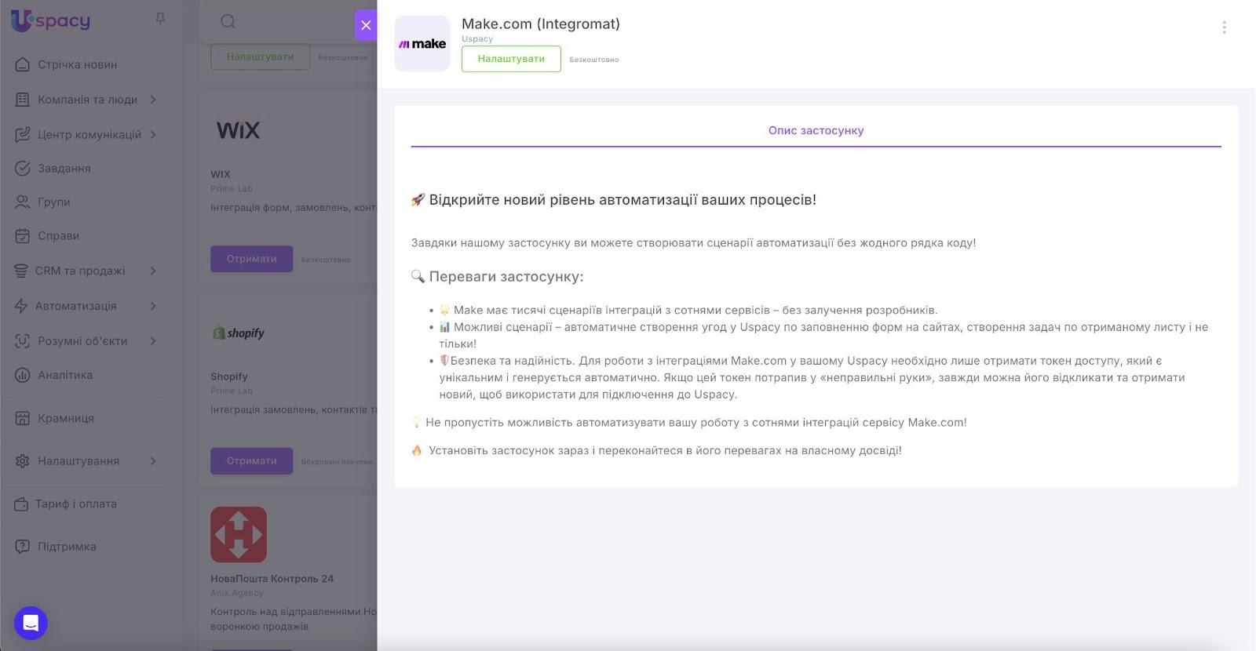Click the WIX logo in the marketplace
The height and width of the screenshot is (651, 1256).
click(238, 130)
